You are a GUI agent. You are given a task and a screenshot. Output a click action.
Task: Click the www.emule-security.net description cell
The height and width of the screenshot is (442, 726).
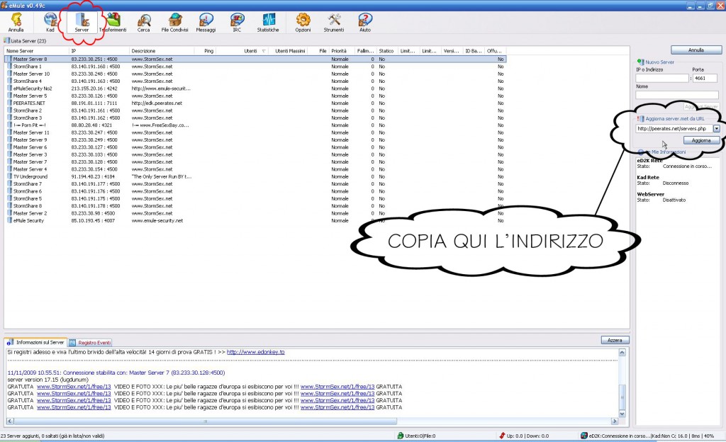click(157, 220)
